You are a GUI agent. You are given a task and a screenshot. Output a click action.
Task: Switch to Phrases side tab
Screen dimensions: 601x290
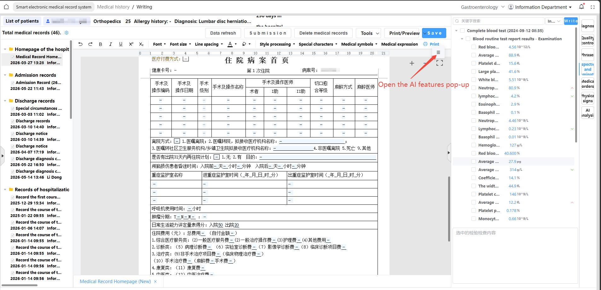pos(588,55)
